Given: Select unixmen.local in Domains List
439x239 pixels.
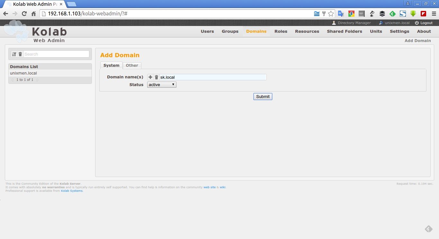Looking at the screenshot, I should tap(50, 73).
